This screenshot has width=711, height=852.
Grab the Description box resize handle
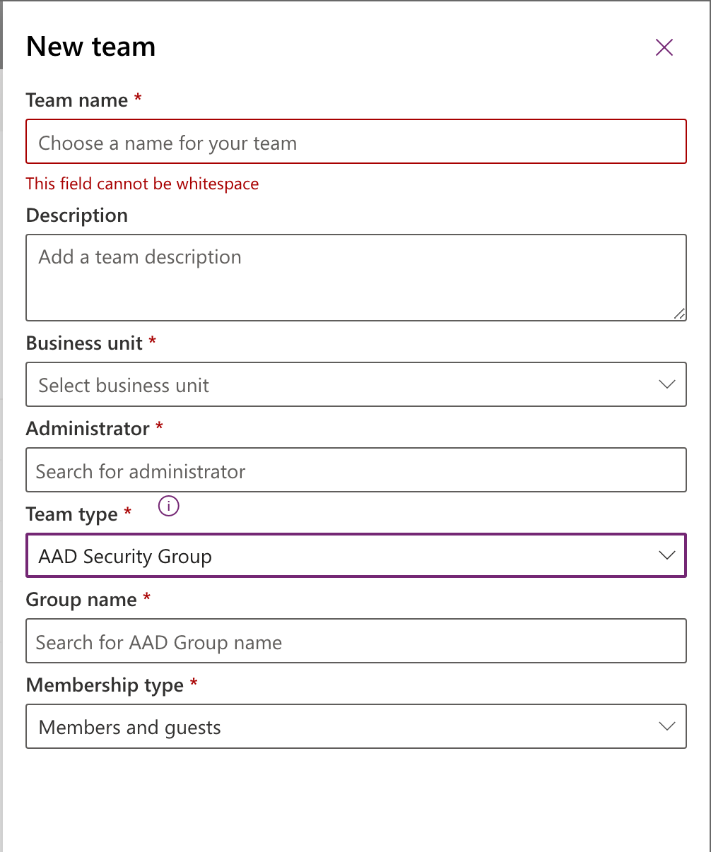pos(679,314)
